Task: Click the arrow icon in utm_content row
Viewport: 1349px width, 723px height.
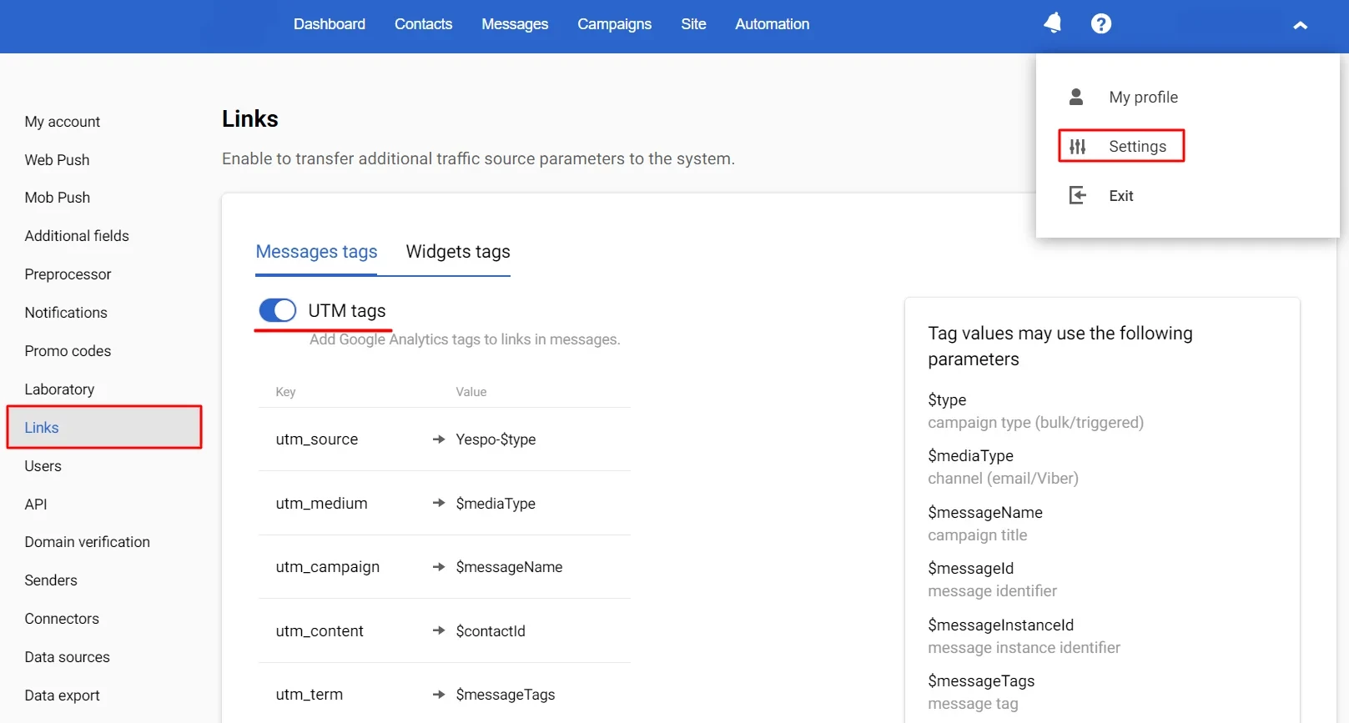Action: [439, 630]
